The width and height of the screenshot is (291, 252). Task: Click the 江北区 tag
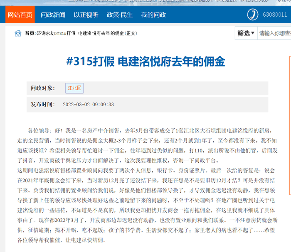point(74,88)
